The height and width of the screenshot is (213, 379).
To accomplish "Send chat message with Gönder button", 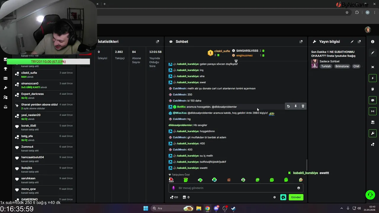I will coord(296,197).
